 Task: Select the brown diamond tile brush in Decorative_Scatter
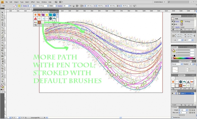[x=39, y=22]
